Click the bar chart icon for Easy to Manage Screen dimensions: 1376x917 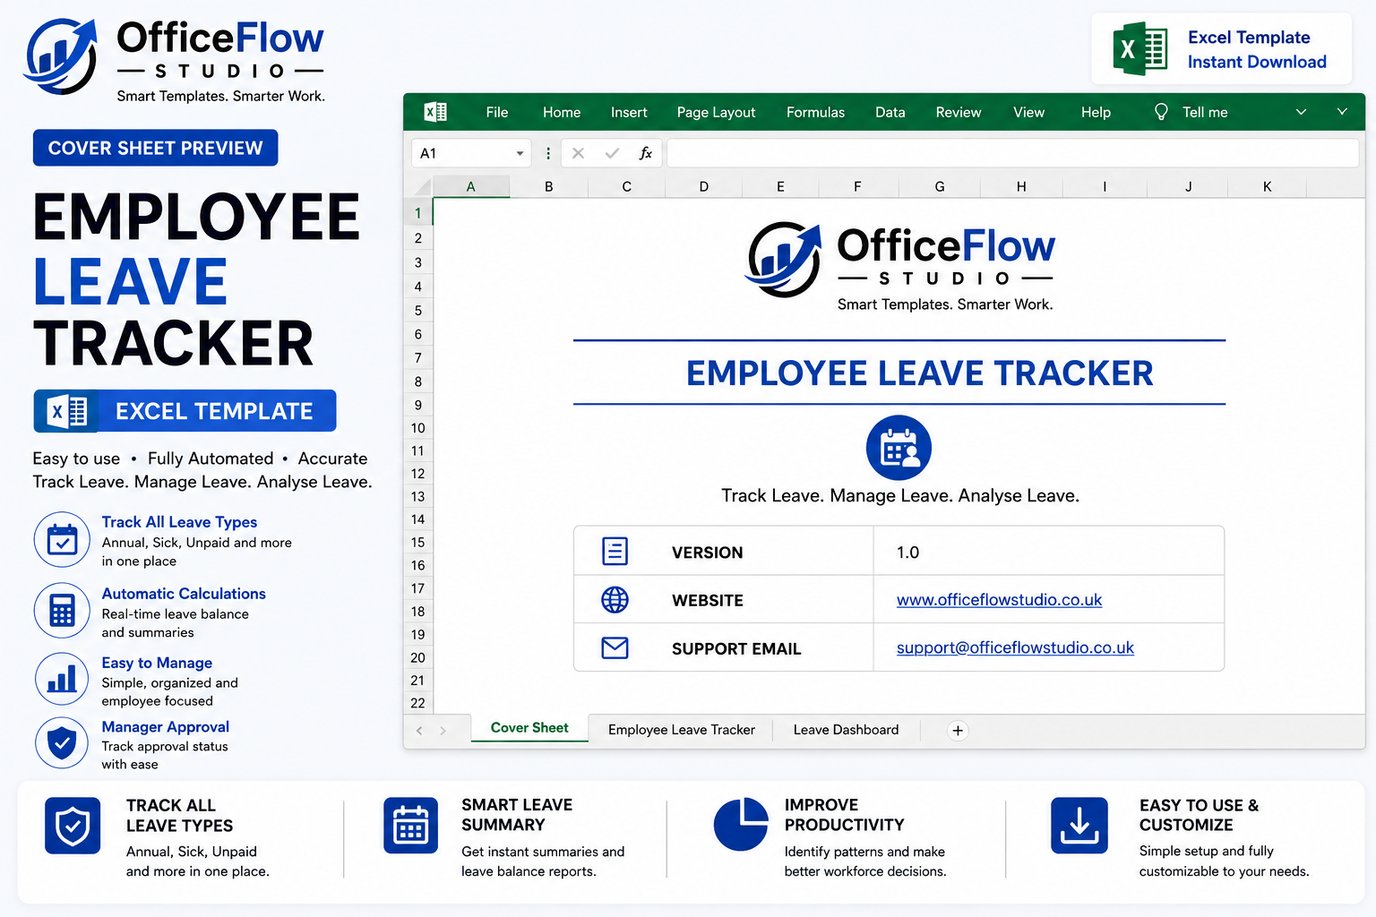coord(62,679)
